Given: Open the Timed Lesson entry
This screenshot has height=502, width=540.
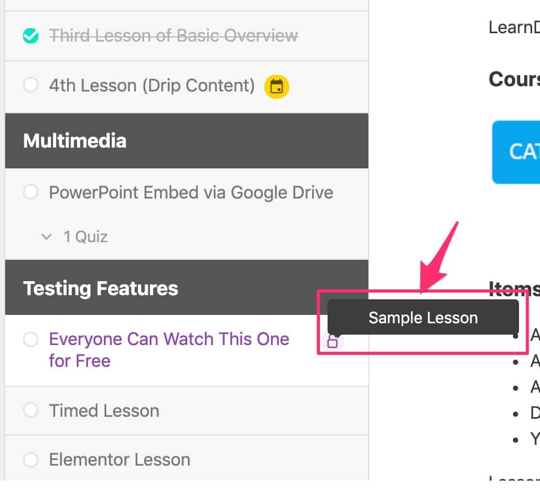Looking at the screenshot, I should [103, 411].
